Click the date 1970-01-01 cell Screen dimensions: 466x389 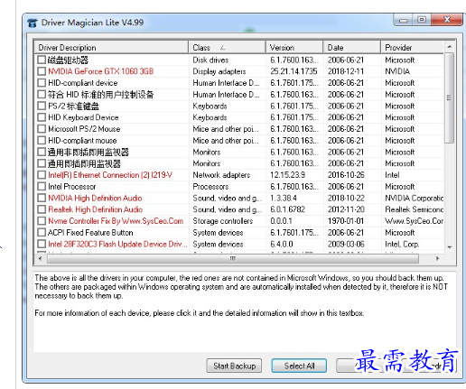346,221
